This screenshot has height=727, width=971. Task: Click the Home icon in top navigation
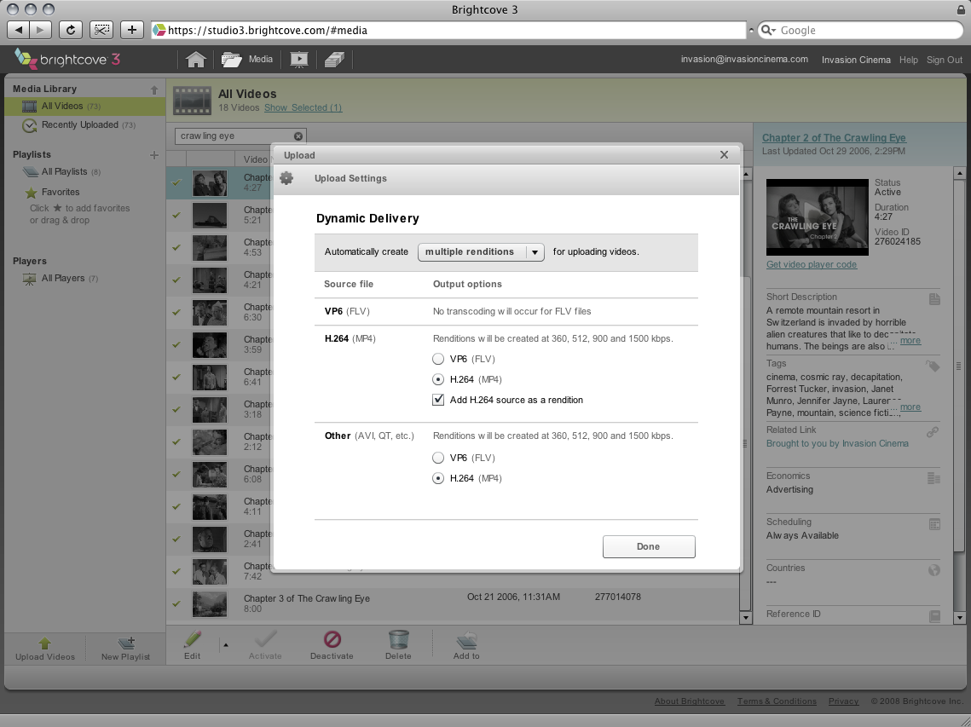[196, 60]
